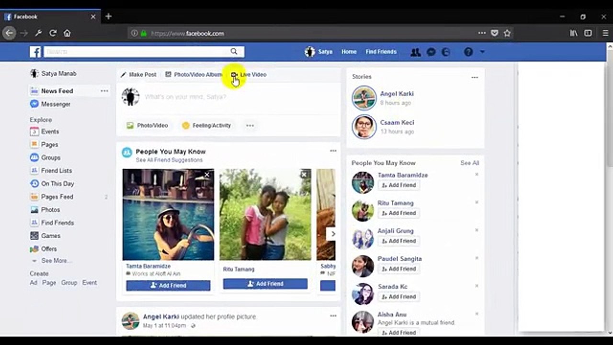
Task: Select the Live Video tab
Action: click(249, 75)
